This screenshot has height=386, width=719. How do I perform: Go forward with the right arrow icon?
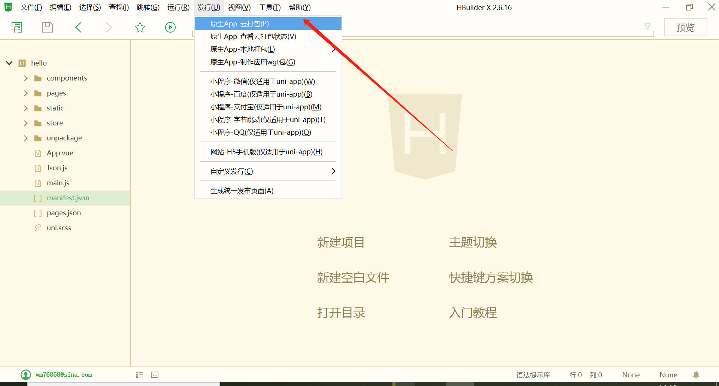109,27
